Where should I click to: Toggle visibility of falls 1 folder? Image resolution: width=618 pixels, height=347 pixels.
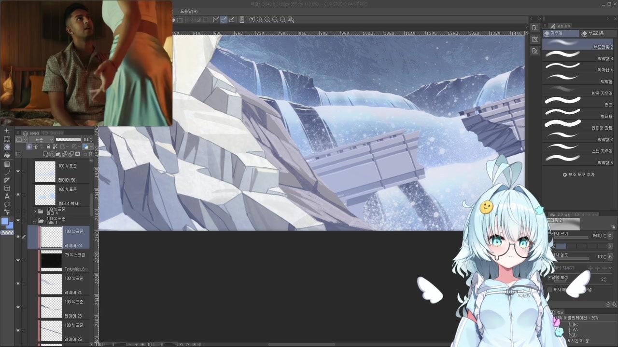point(18,221)
